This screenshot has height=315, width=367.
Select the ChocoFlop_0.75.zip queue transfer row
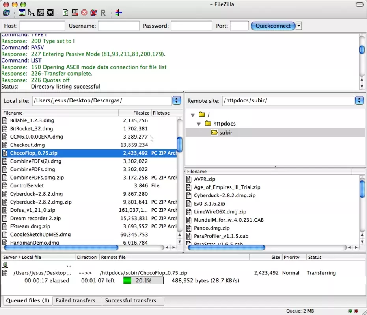183,273
